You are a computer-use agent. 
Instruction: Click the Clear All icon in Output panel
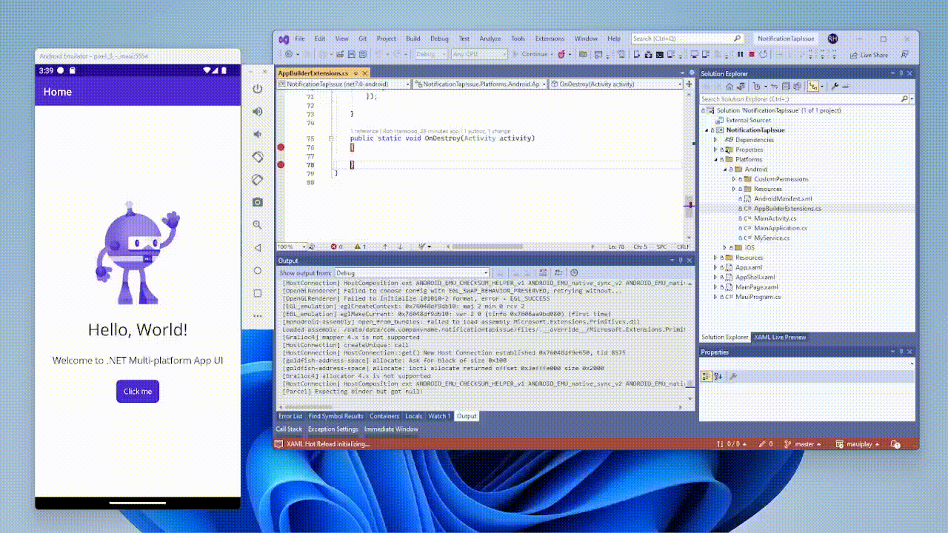tap(543, 272)
